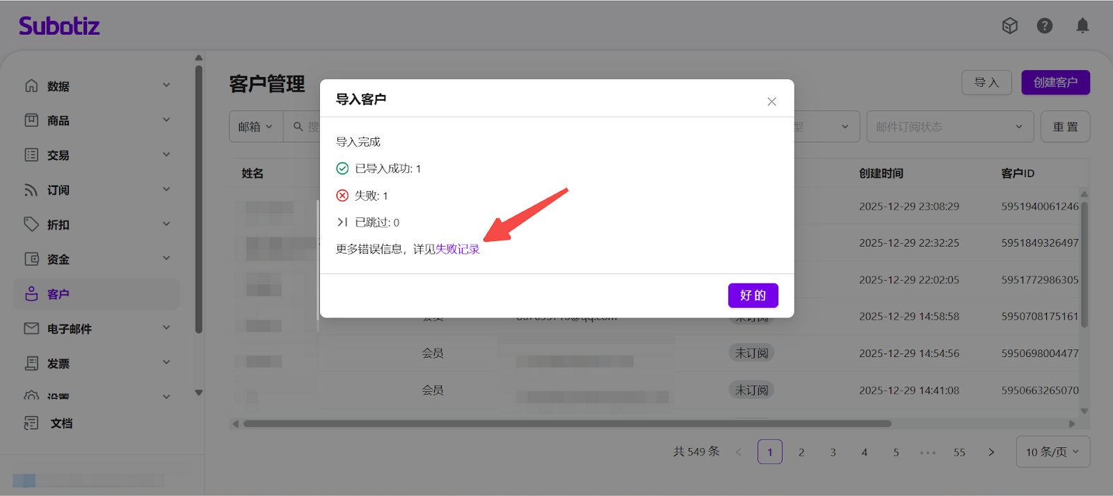This screenshot has width=1113, height=496.
Task: Click the 电子邮件 envelope icon in sidebar
Action: click(31, 329)
